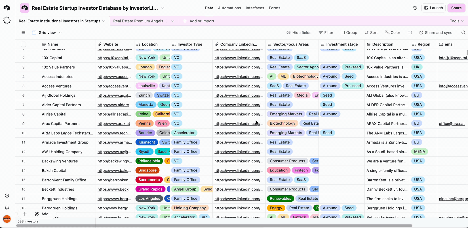Click the Airtable home logo icon
The width and height of the screenshot is (468, 228).
pyautogui.click(x=7, y=8)
